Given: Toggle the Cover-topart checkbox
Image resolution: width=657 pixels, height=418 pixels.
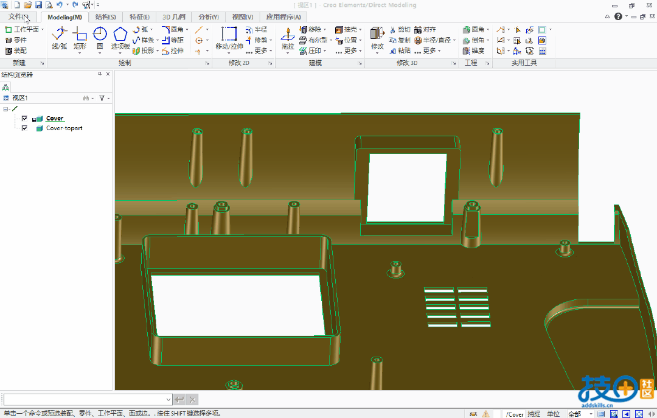Looking at the screenshot, I should 24,128.
